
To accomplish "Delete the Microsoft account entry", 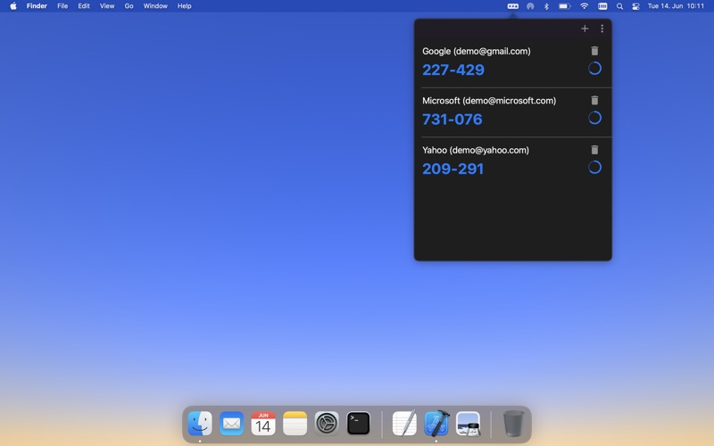I will pos(594,101).
